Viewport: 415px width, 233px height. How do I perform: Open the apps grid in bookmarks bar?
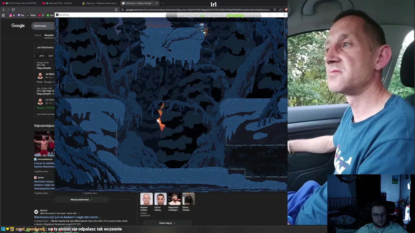tap(3, 15)
